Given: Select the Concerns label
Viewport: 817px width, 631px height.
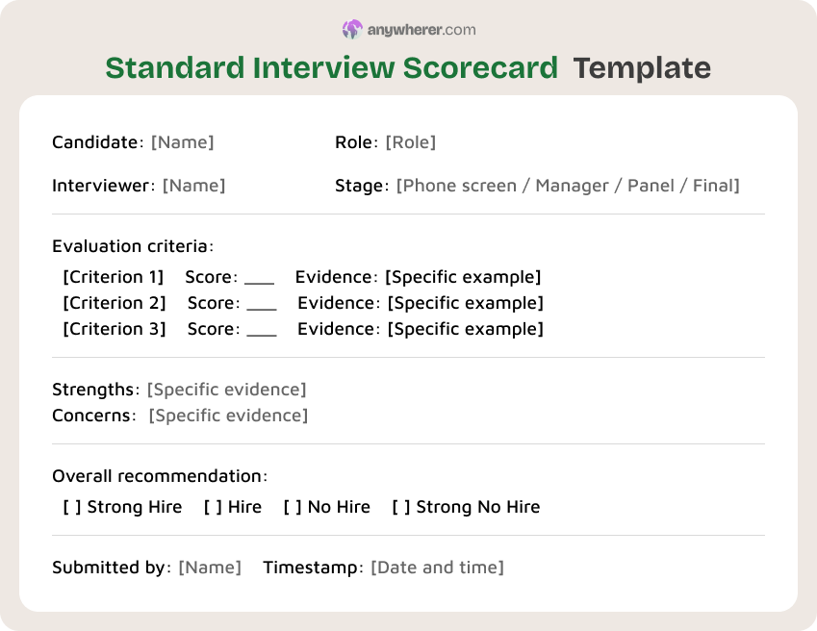Looking at the screenshot, I should (93, 416).
